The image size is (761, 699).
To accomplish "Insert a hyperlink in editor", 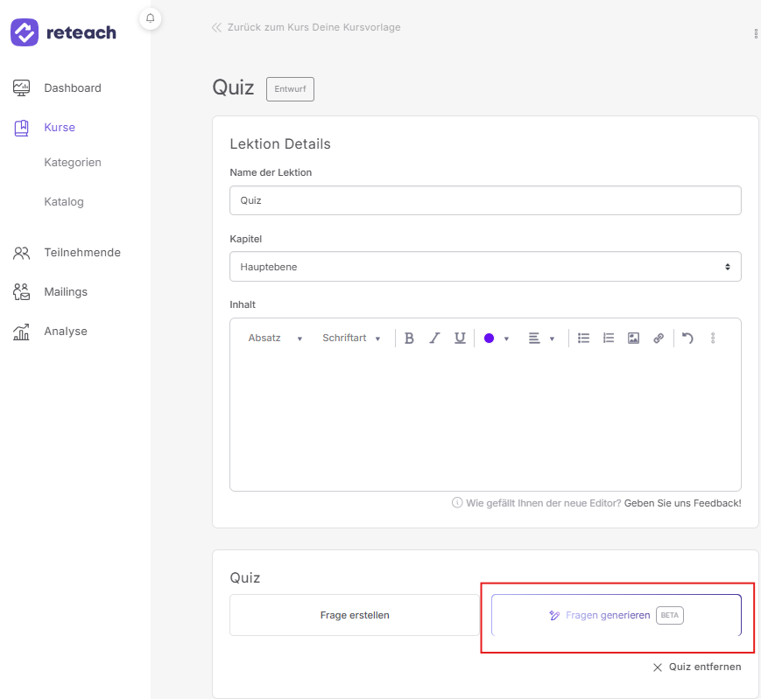I will [659, 338].
